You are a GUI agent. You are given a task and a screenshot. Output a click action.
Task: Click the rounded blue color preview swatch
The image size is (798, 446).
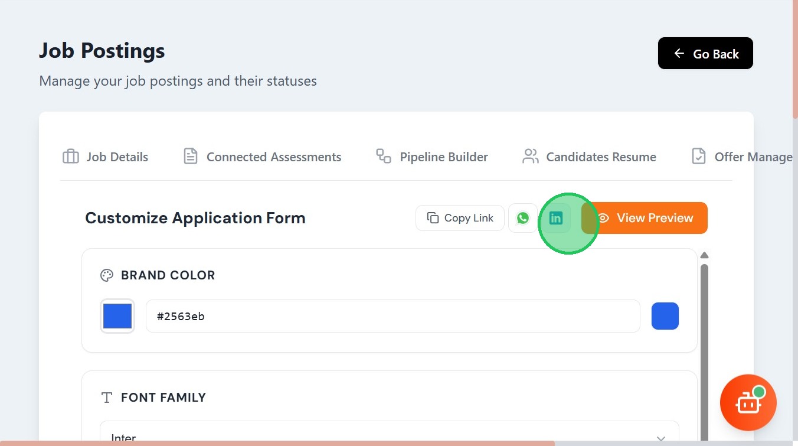pos(665,316)
